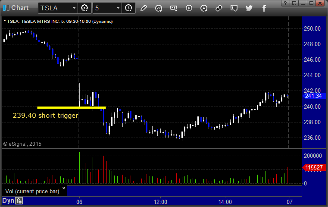This screenshot has height=207, width=328.
Task: Click the pop-out window icon
Action: coord(294,3)
